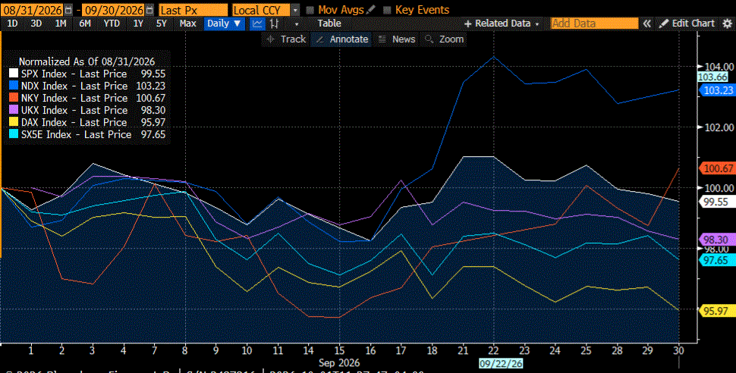Viewport: 736px width, 373px height.
Task: Click the 103.66 crosshair value label
Action: point(712,77)
